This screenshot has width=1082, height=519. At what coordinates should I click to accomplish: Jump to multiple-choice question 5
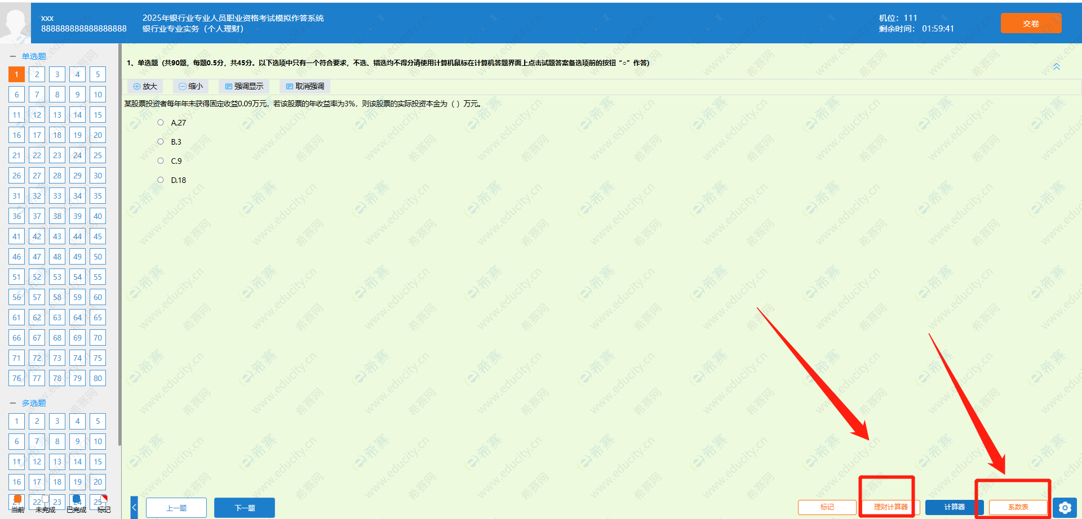coord(97,421)
